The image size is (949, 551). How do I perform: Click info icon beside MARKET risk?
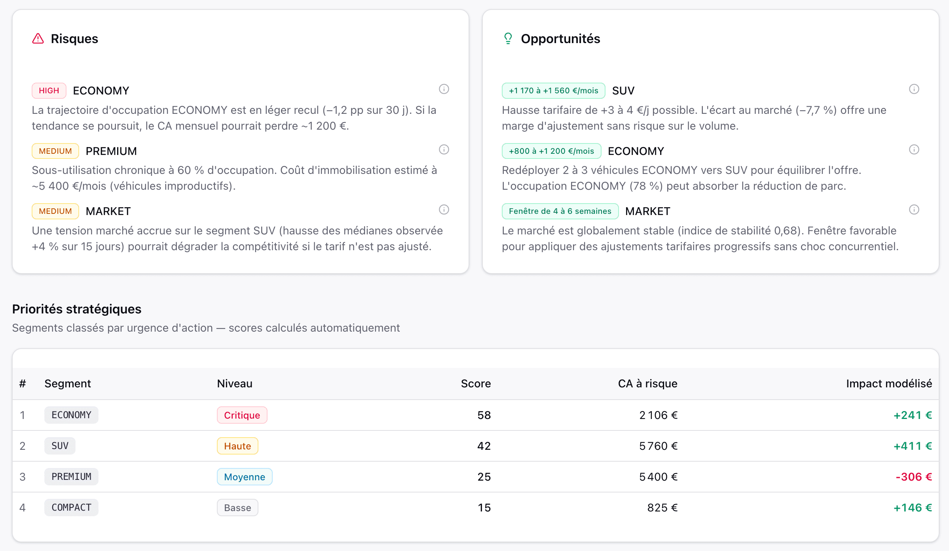(444, 210)
